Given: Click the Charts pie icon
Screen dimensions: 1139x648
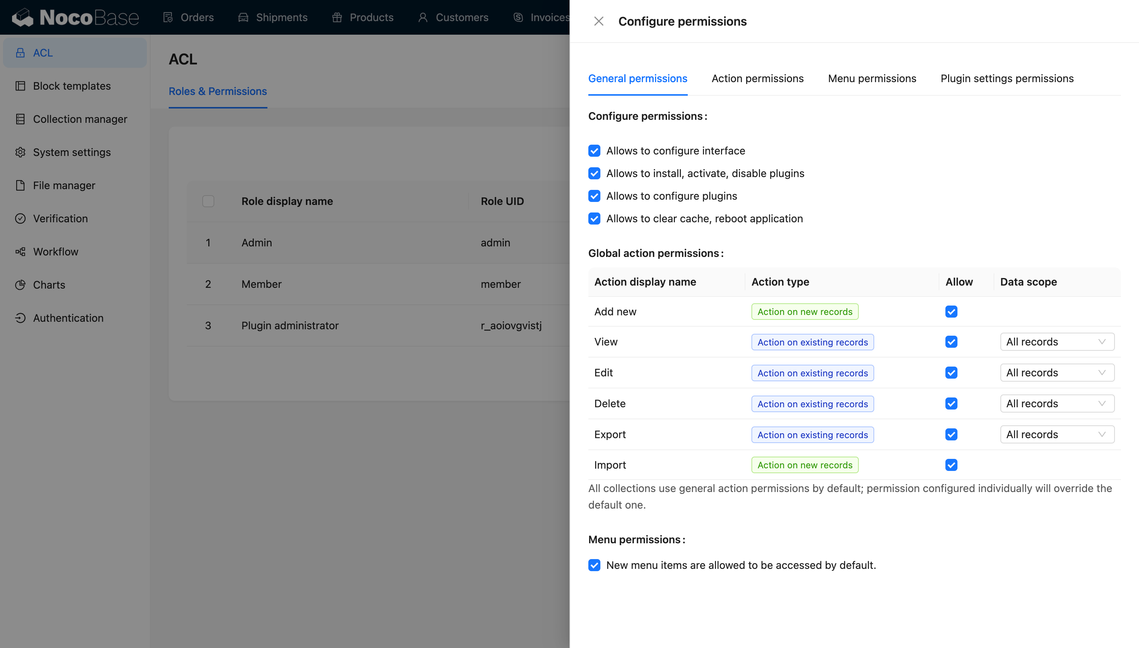Looking at the screenshot, I should tap(20, 285).
